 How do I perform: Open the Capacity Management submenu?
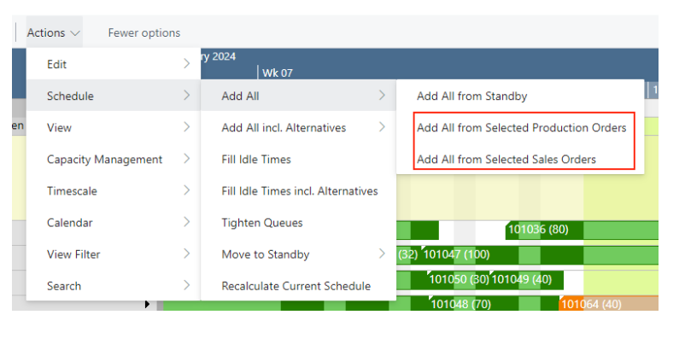click(x=104, y=160)
